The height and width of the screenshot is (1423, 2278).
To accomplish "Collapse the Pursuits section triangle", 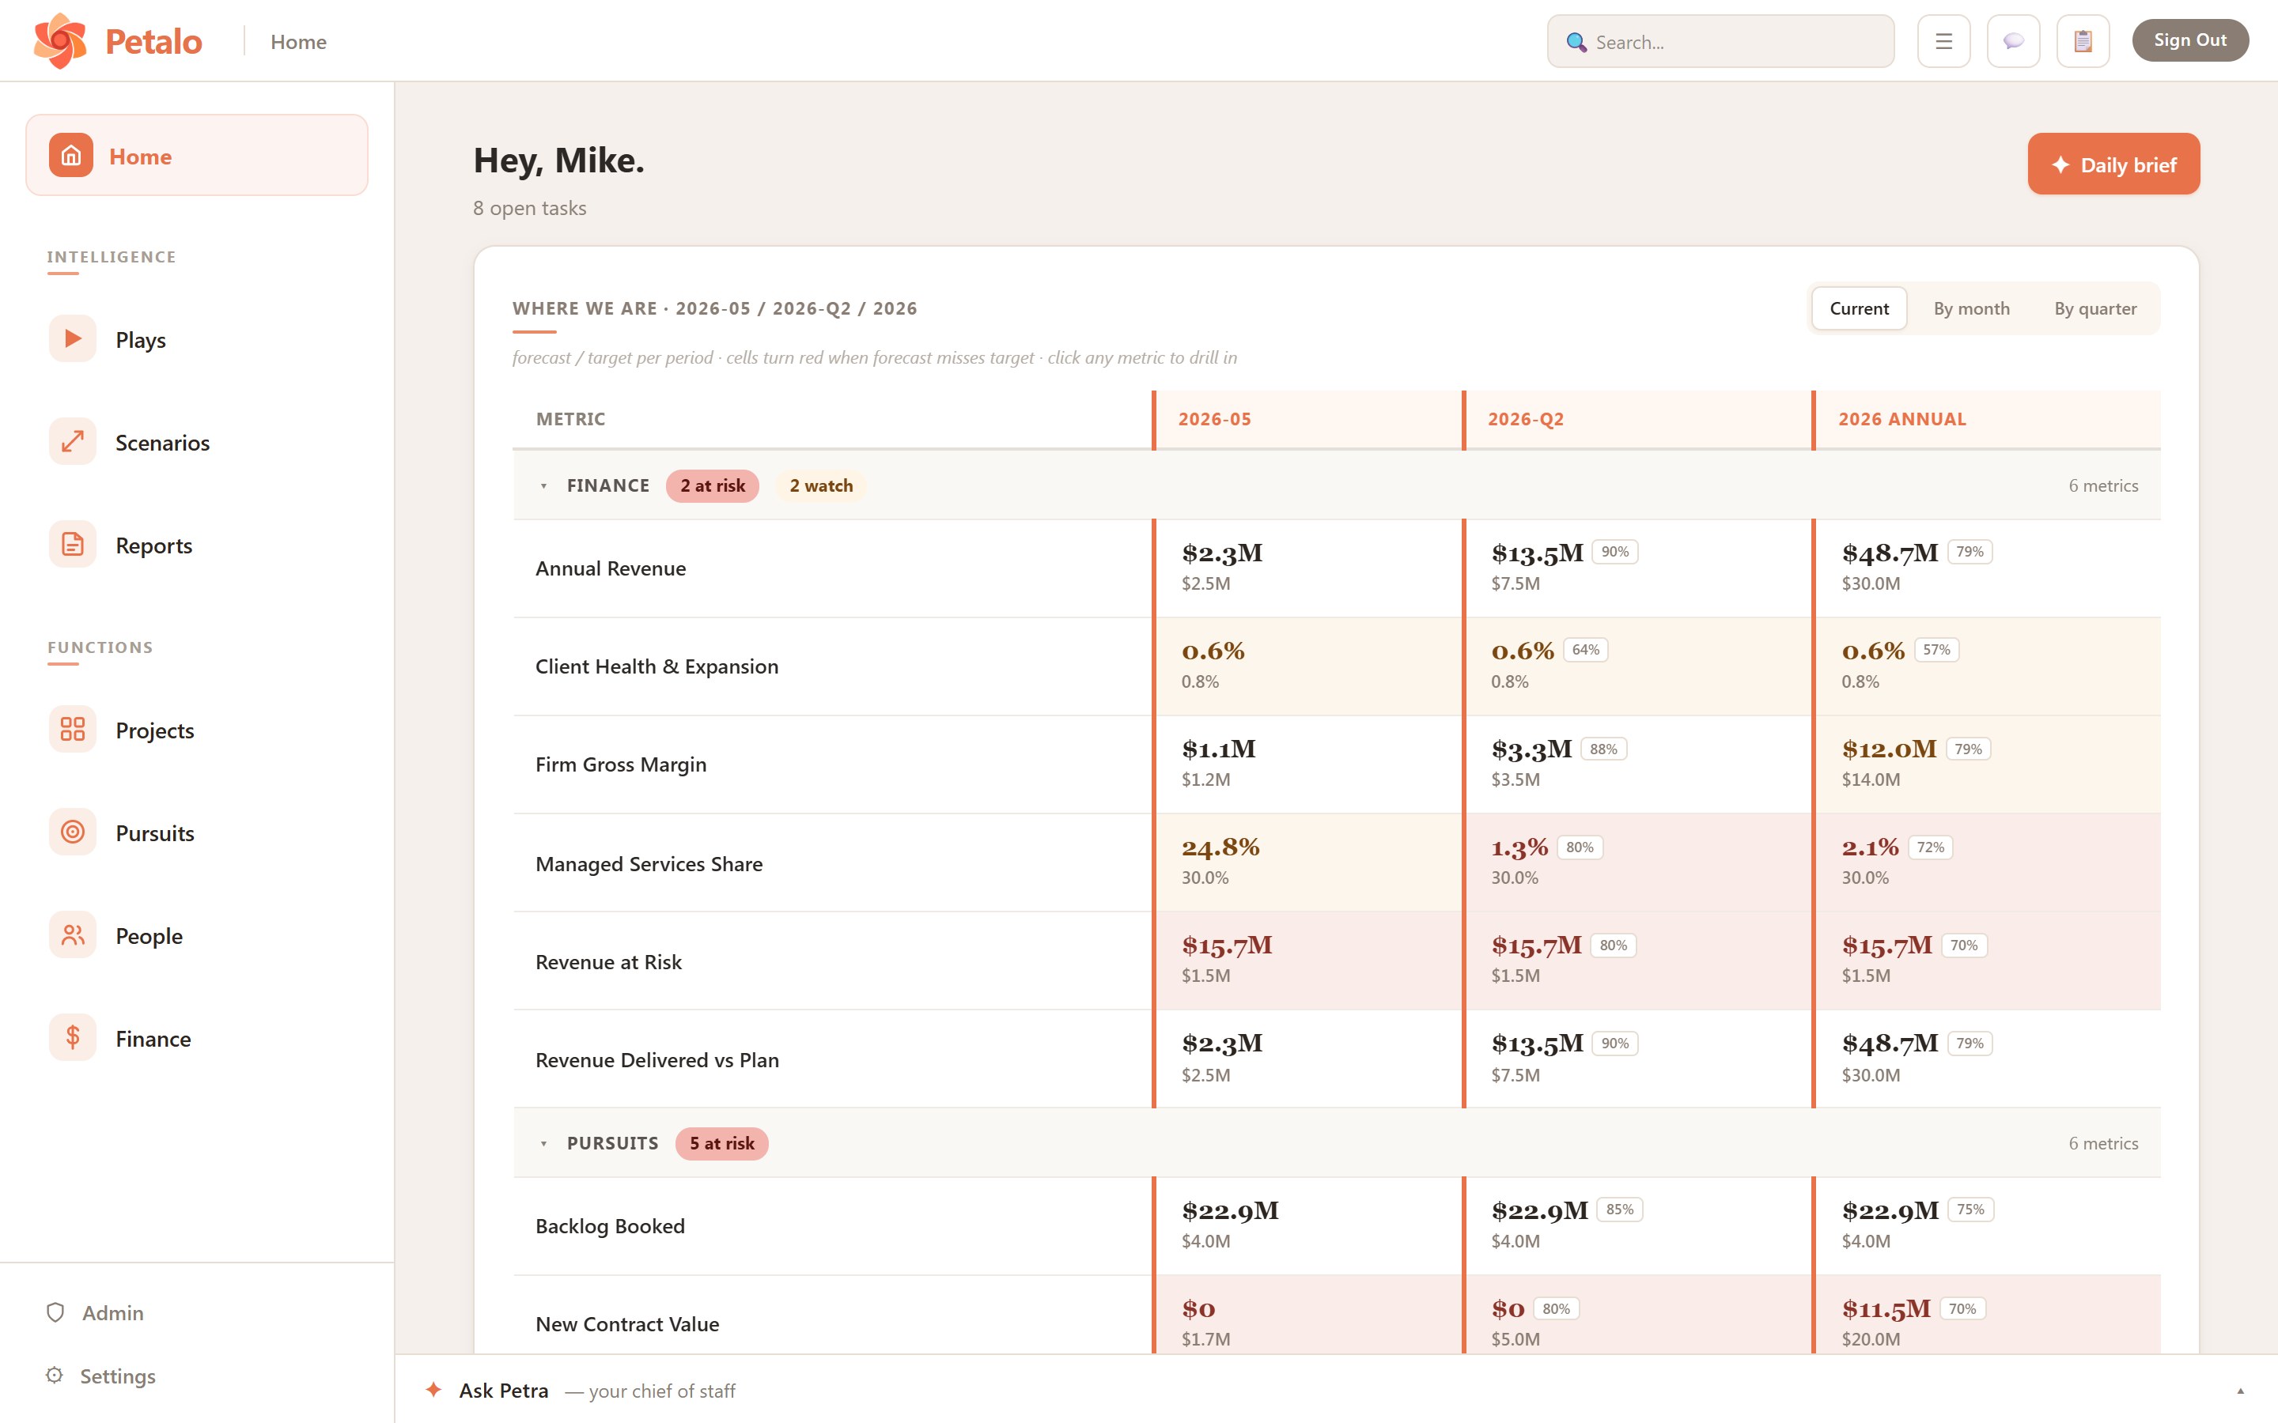I will click(x=543, y=1143).
